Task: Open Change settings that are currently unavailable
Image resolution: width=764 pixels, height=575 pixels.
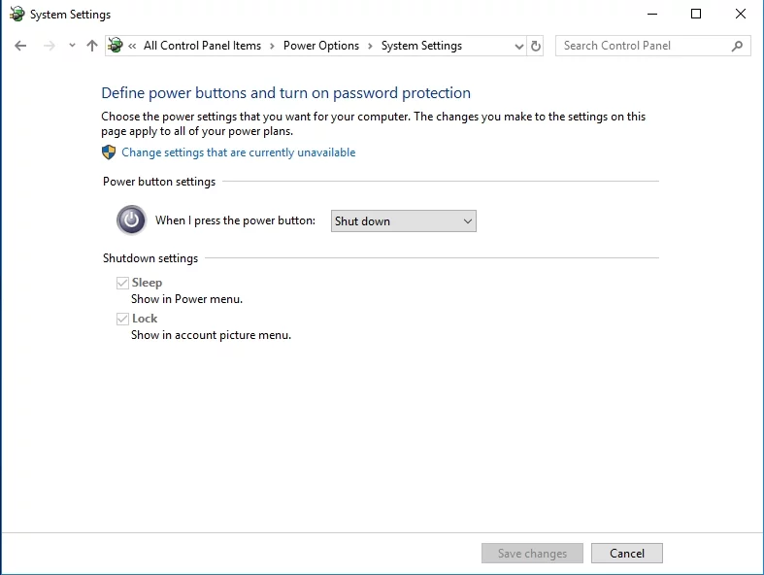Action: point(239,152)
